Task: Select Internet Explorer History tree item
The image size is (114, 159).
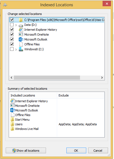Action: click(x=41, y=30)
